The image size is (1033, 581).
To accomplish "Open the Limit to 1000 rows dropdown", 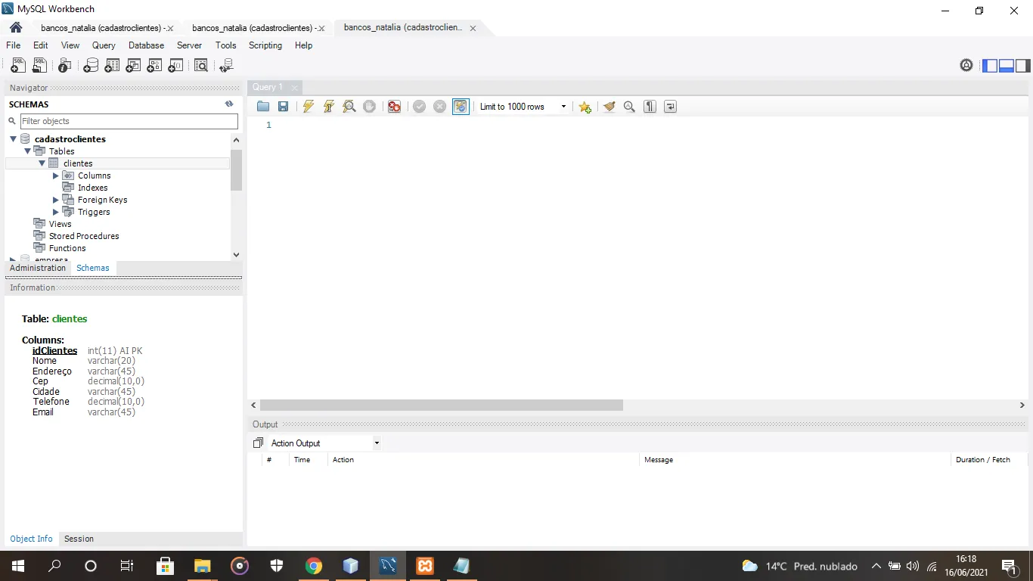I will [523, 107].
